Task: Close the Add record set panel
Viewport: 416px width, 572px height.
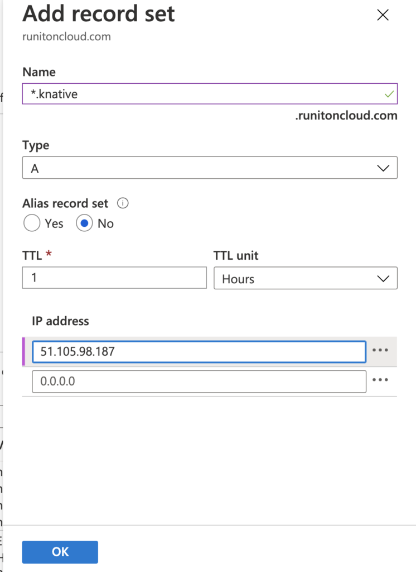Action: [x=383, y=15]
